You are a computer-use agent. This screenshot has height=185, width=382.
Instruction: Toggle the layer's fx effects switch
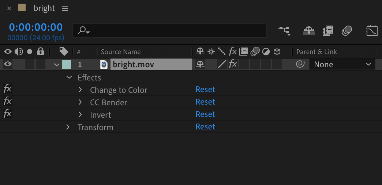pyautogui.click(x=233, y=65)
